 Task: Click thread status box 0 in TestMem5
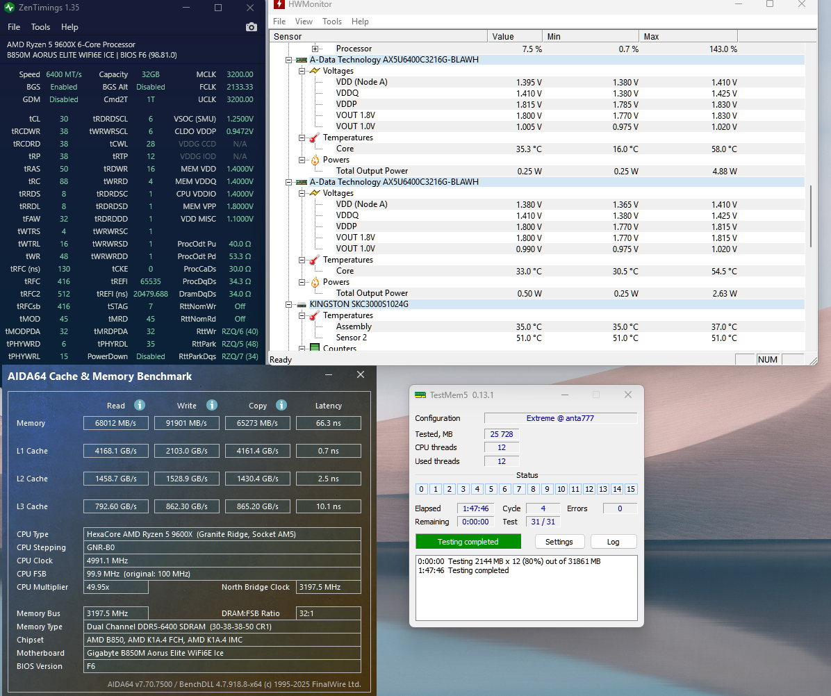click(421, 489)
